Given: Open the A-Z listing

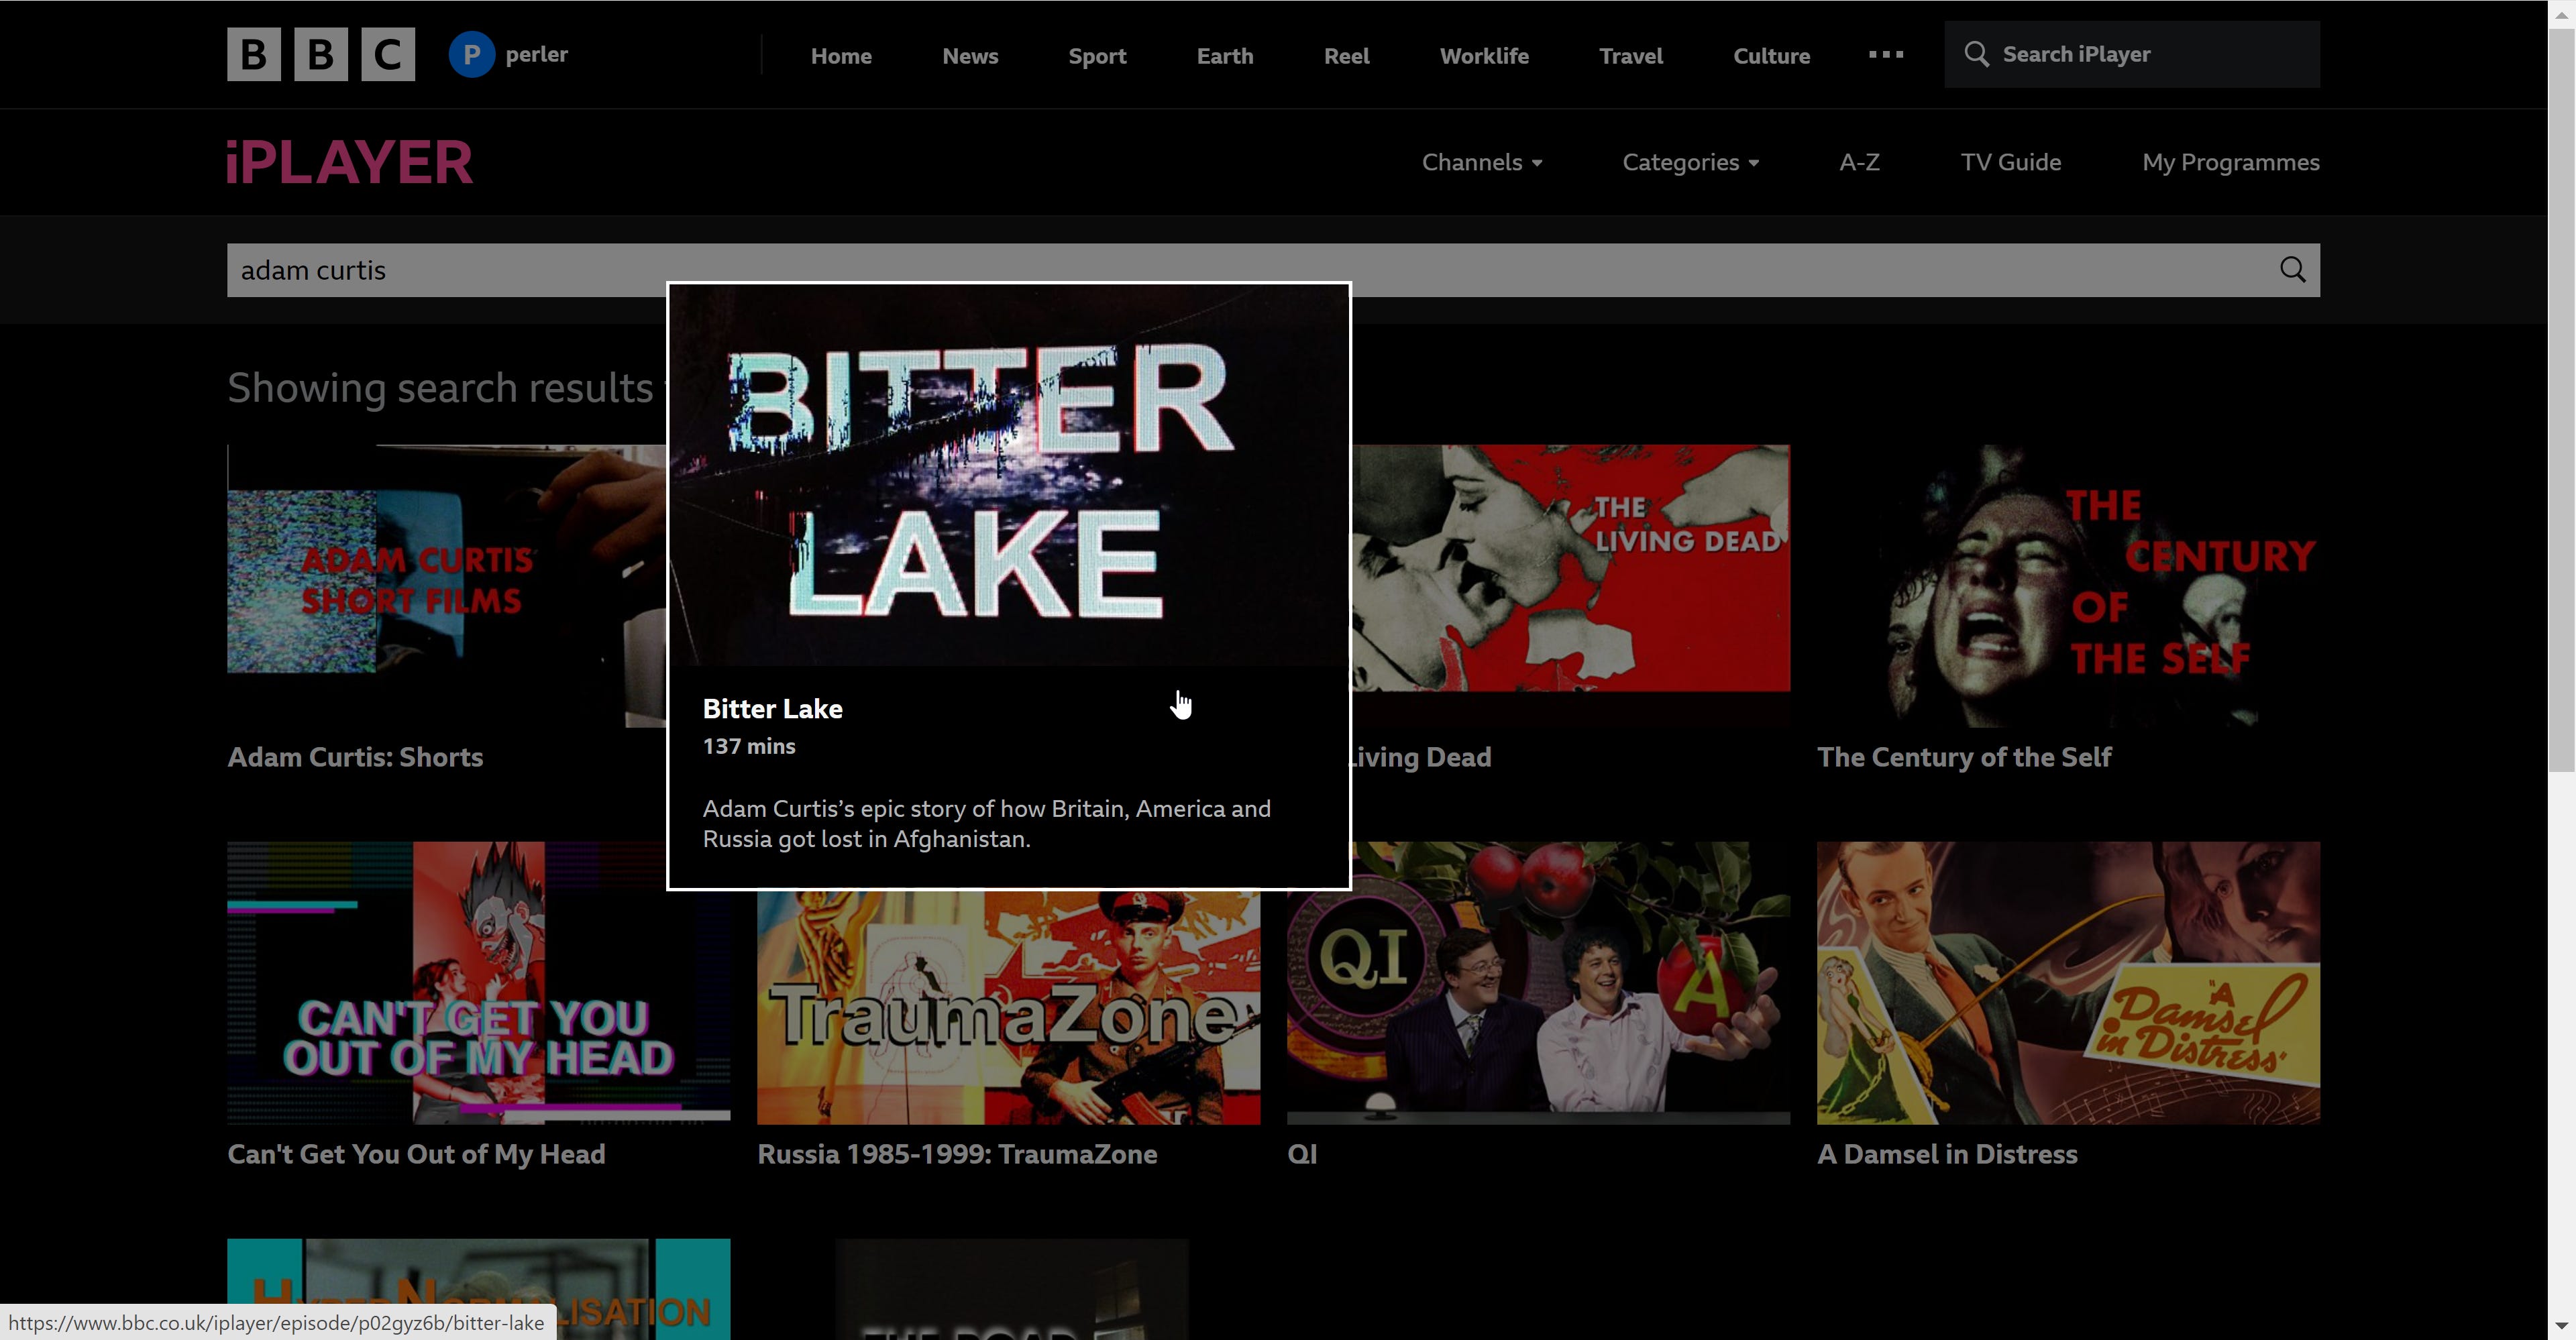Looking at the screenshot, I should (1859, 162).
